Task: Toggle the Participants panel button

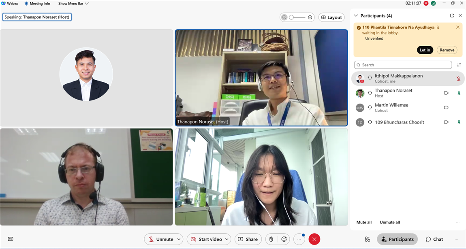Action: (x=397, y=239)
